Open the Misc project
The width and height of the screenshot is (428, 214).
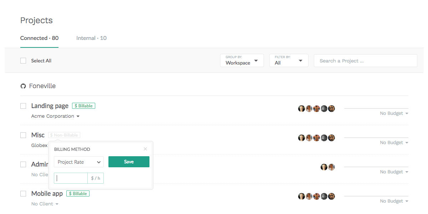point(38,135)
